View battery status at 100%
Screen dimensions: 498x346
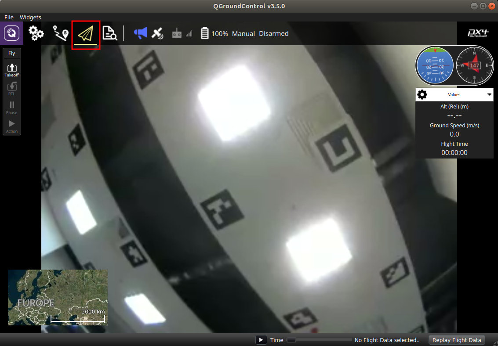(x=214, y=33)
